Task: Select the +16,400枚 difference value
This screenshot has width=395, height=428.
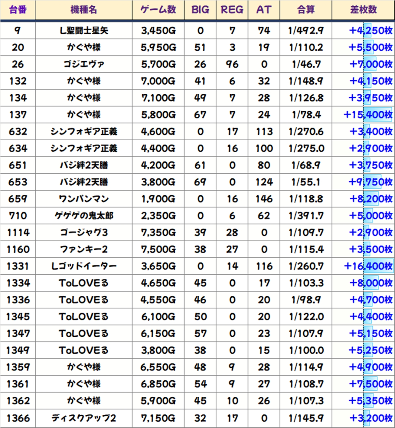Action: (x=368, y=266)
